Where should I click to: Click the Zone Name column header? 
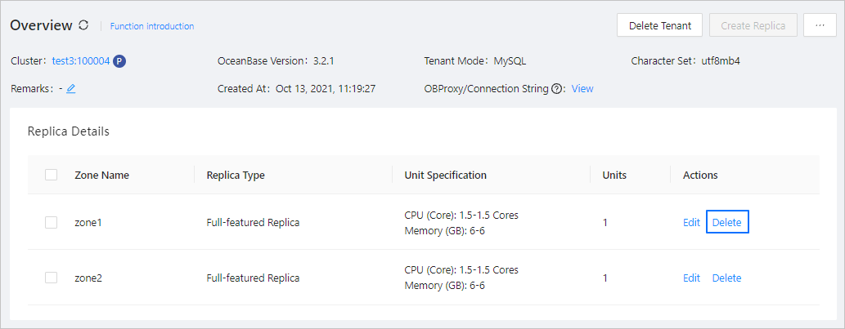click(101, 175)
